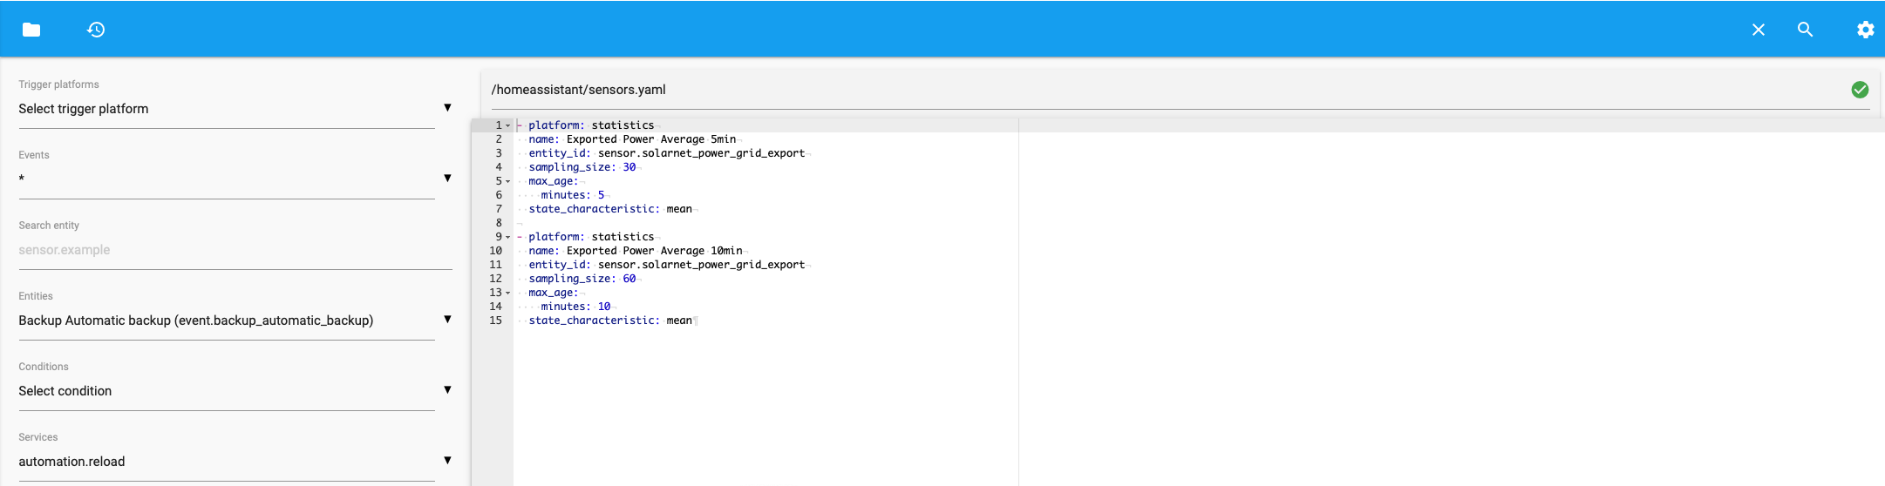1885x486 pixels.
Task: Open search with the magnifier icon
Action: tap(1805, 30)
